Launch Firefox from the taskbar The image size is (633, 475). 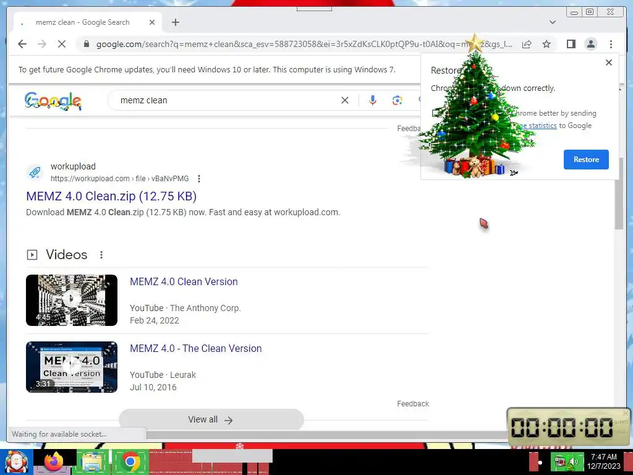[54, 461]
